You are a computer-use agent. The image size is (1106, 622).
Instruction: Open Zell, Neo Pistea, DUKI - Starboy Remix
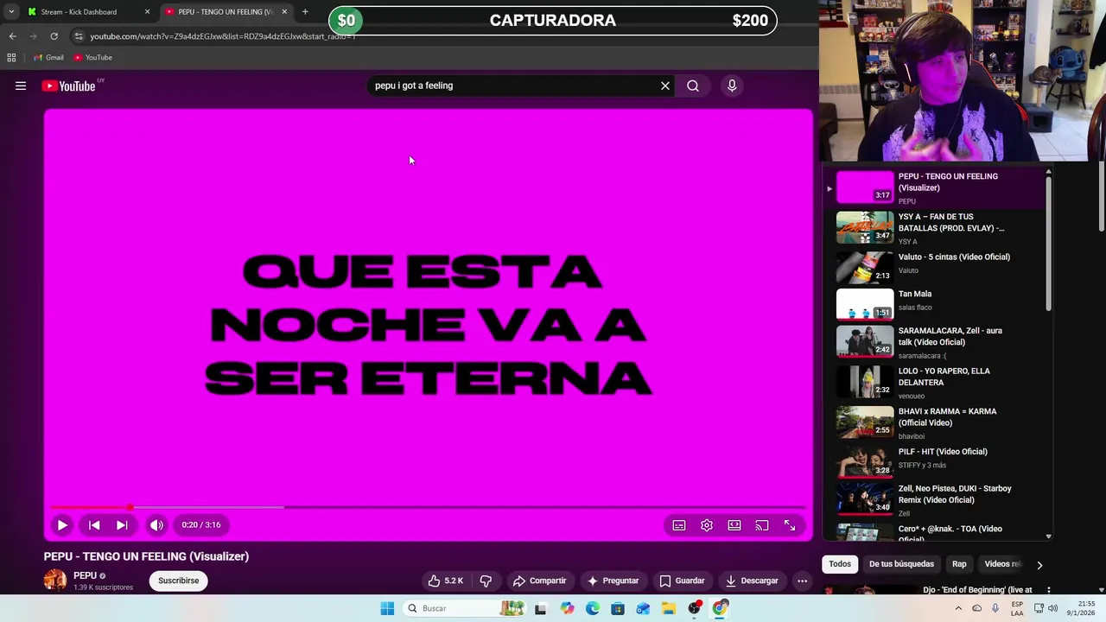click(x=933, y=501)
